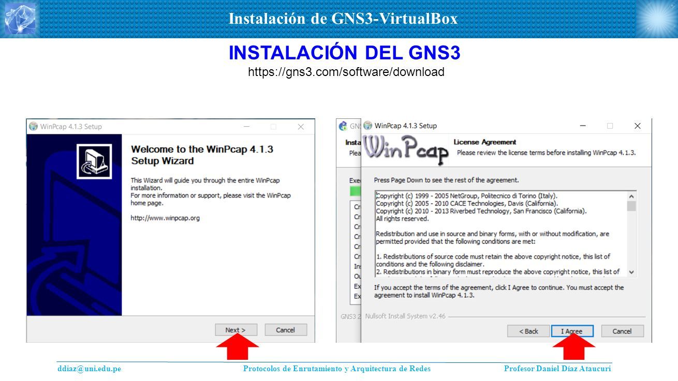Click Next in the WinPcap Welcome wizard

click(x=235, y=330)
